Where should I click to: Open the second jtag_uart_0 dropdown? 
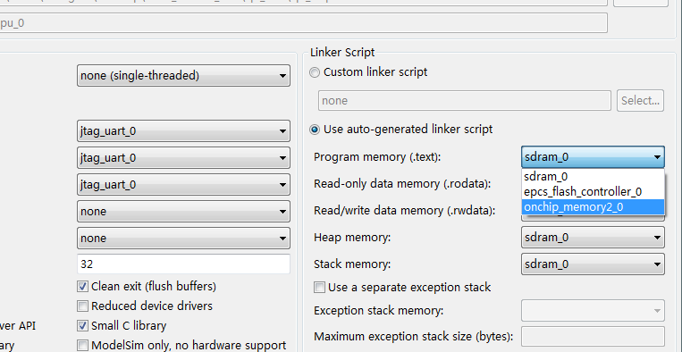click(x=183, y=158)
